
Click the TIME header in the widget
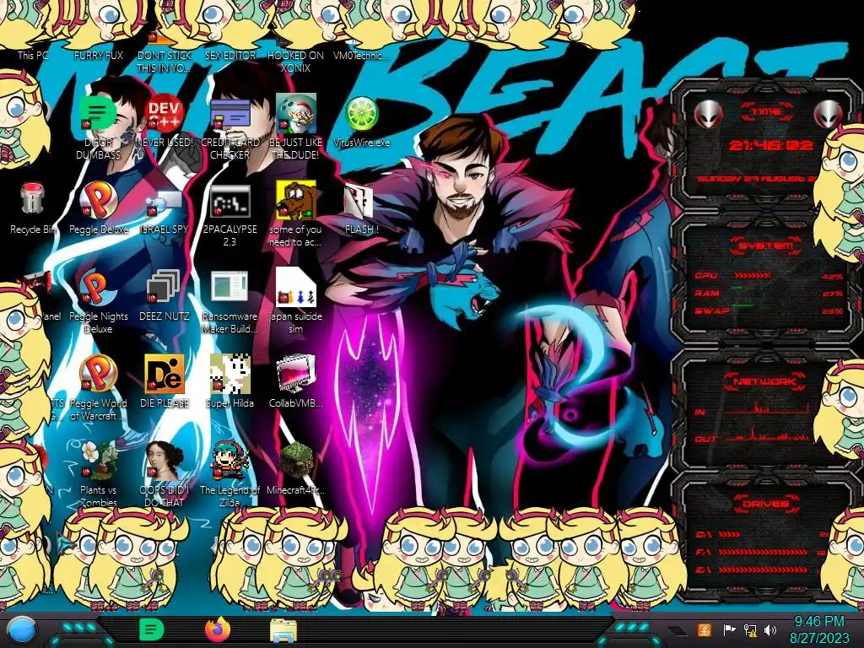(x=766, y=112)
